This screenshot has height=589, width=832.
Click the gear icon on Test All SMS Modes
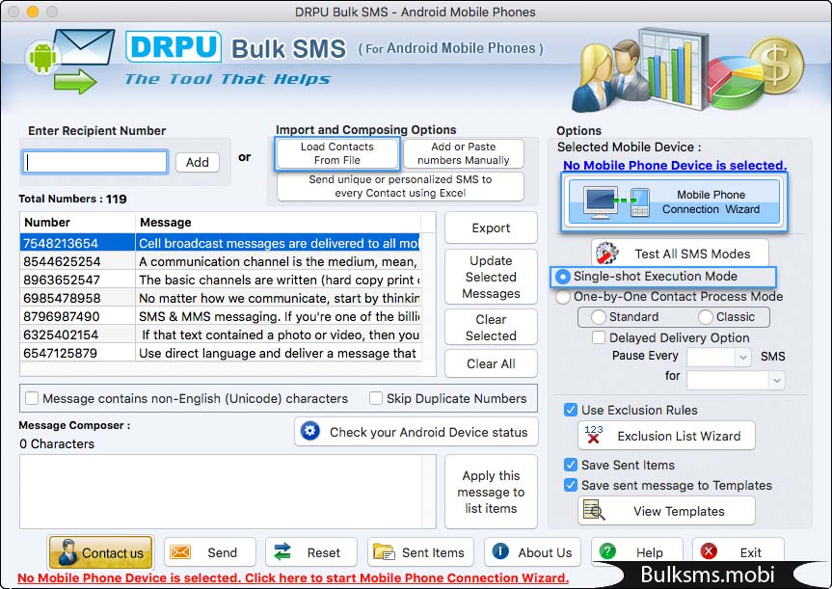coord(607,254)
